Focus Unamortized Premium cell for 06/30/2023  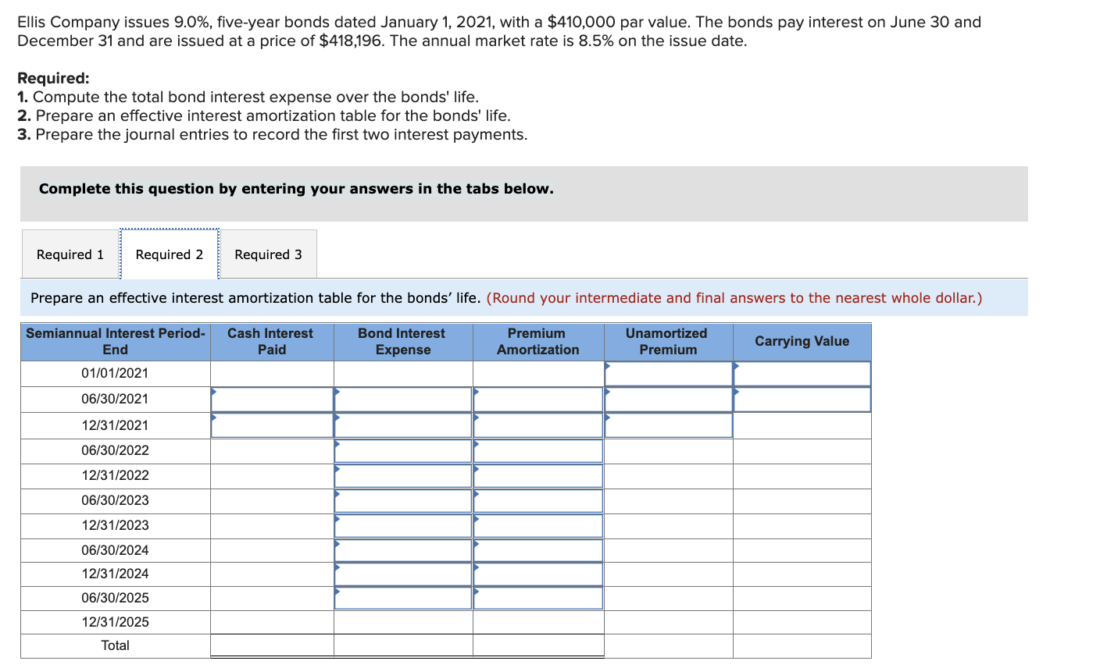[x=669, y=501]
